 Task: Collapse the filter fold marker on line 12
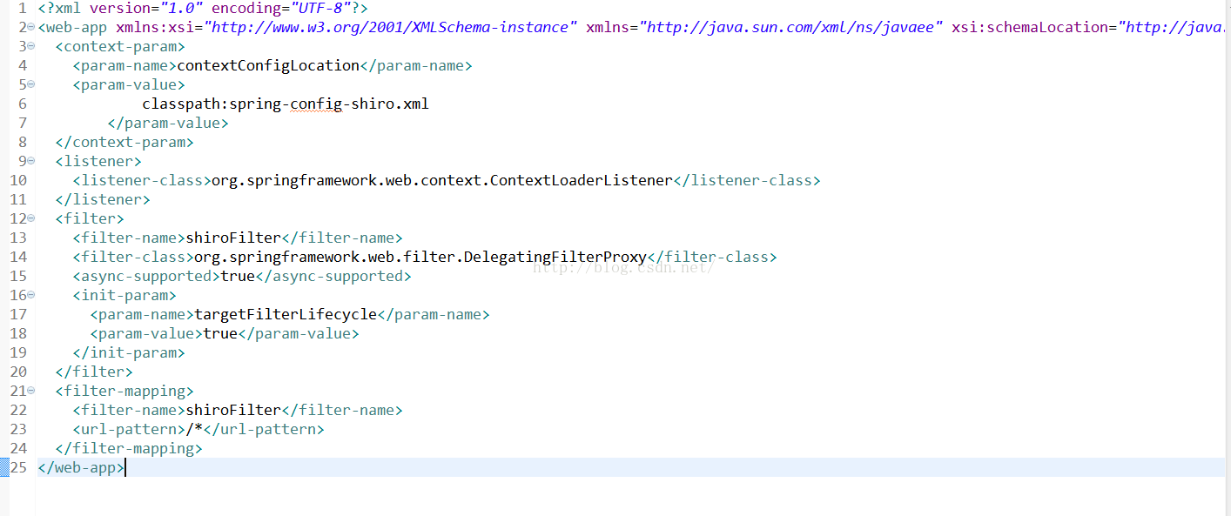31,218
